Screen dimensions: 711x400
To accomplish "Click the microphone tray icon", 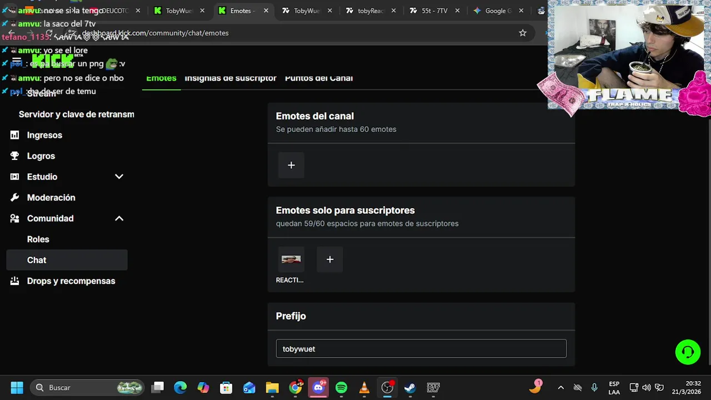I will click(x=594, y=388).
